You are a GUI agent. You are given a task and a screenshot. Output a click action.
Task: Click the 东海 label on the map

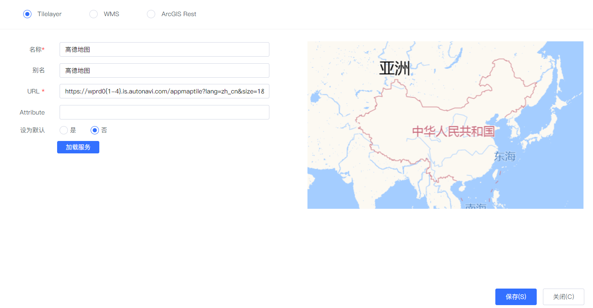tap(505, 156)
